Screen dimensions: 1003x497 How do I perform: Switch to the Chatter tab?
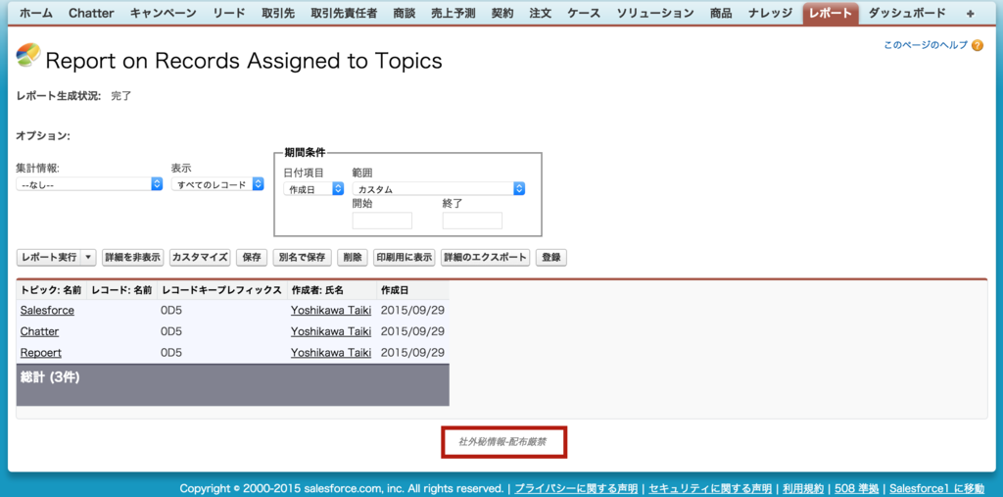click(92, 14)
